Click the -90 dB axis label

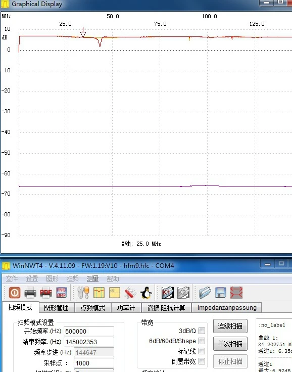pyautogui.click(x=6, y=235)
